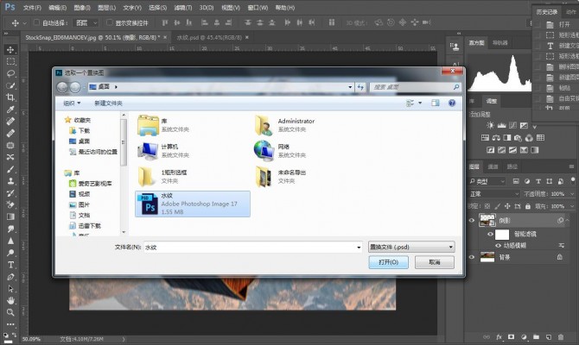Image resolution: width=579 pixels, height=345 pixels.
Task: Open the view options dropdown arrow
Action: 420,103
